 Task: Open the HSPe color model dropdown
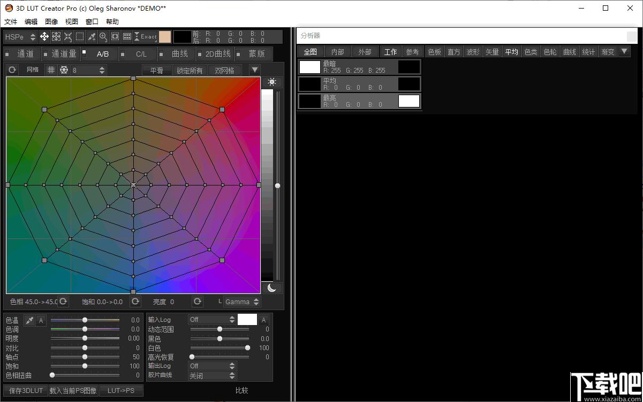[x=20, y=37]
